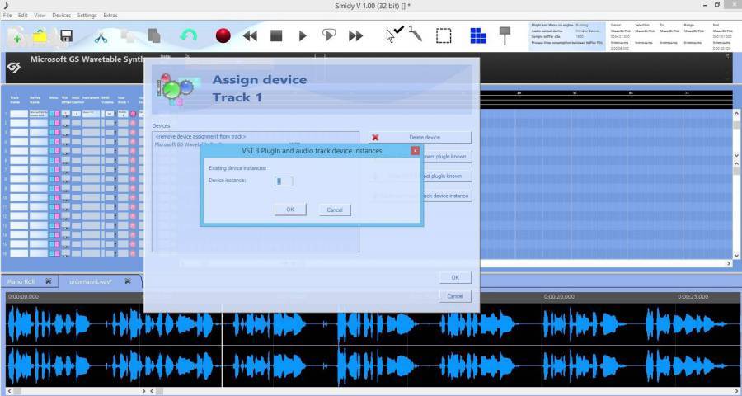Click the Fast Forward button
The width and height of the screenshot is (742, 396).
(x=356, y=35)
